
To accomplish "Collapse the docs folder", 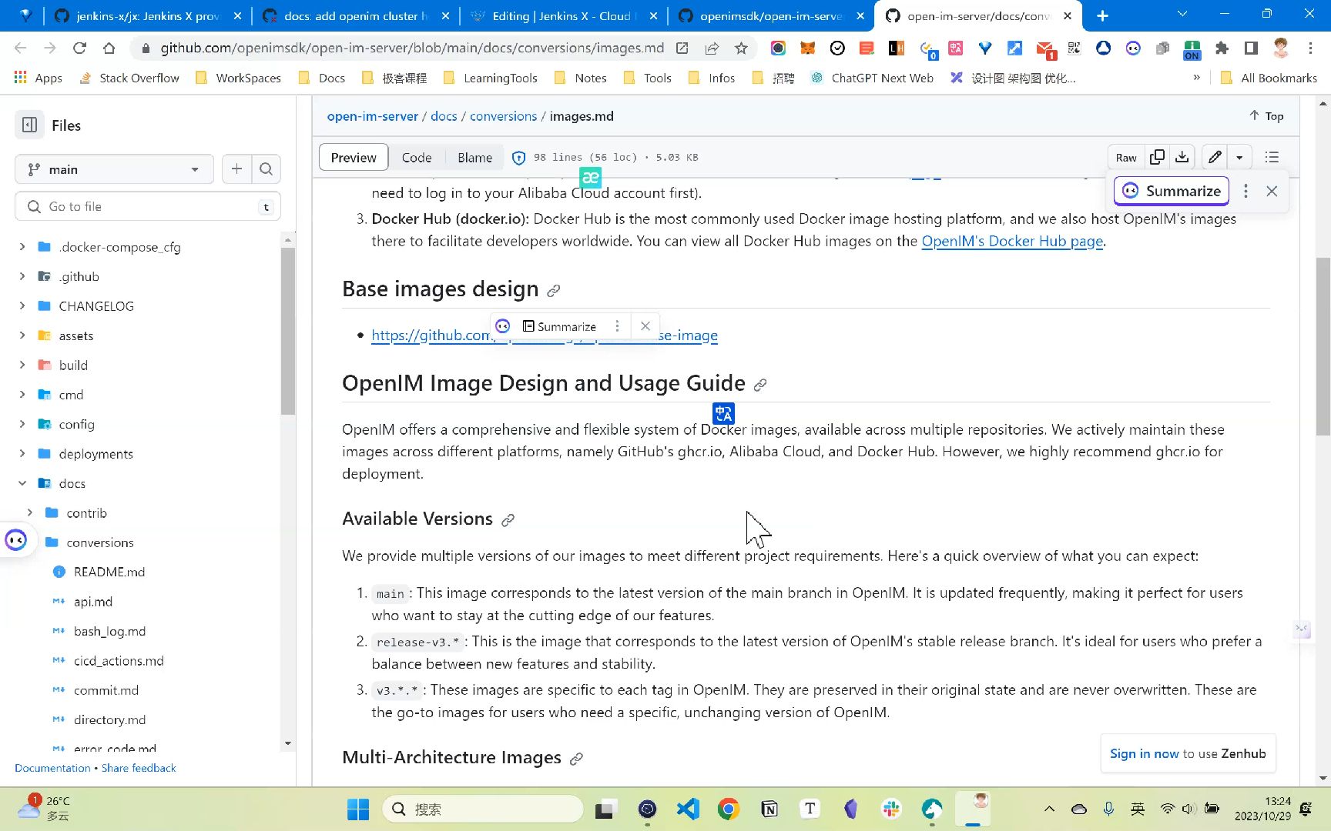I will (x=22, y=483).
